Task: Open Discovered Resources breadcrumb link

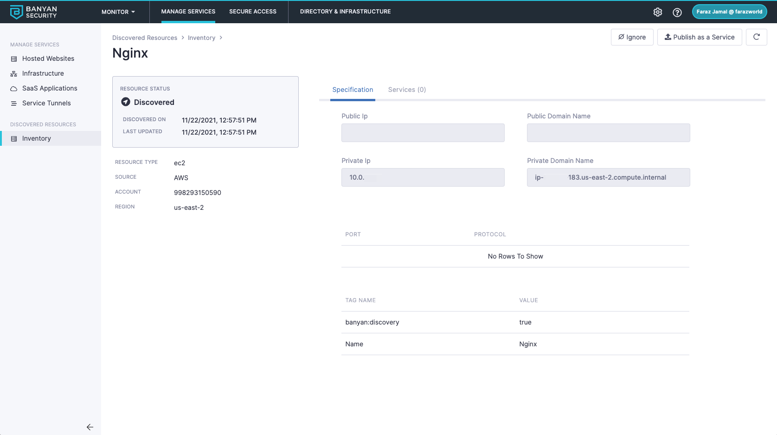Action: (145, 38)
